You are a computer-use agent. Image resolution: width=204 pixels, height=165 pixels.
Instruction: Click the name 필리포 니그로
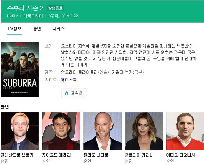pos(96,155)
